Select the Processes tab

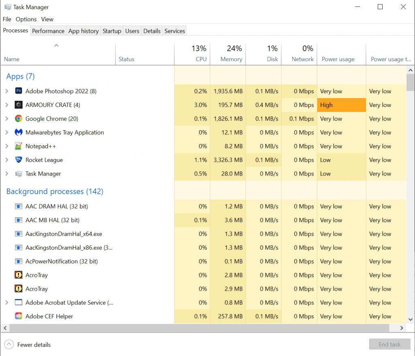(x=15, y=30)
